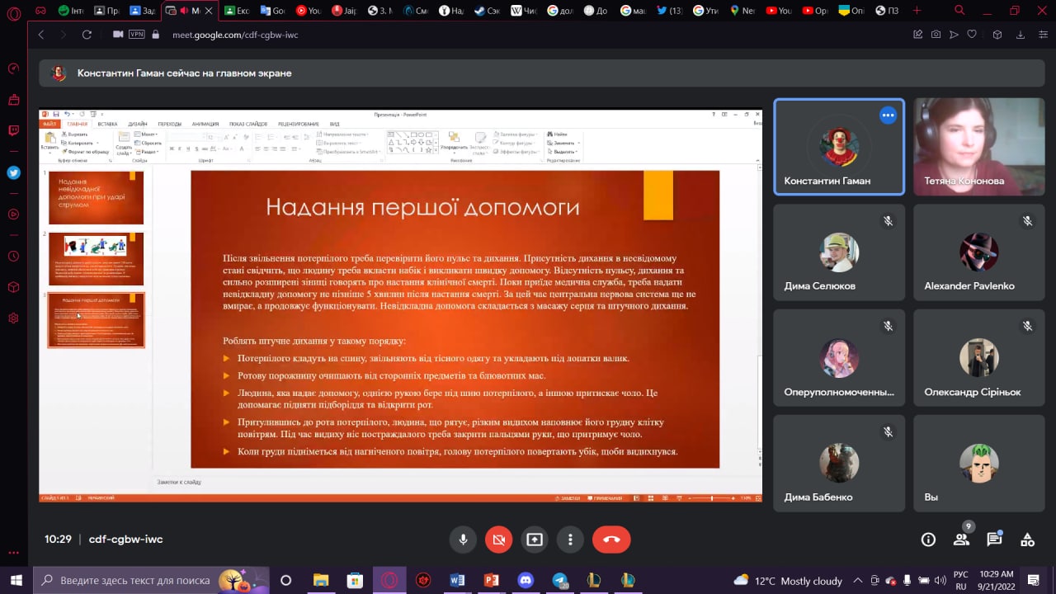Mute the microphone in the call bar
The height and width of the screenshot is (594, 1056).
(463, 540)
